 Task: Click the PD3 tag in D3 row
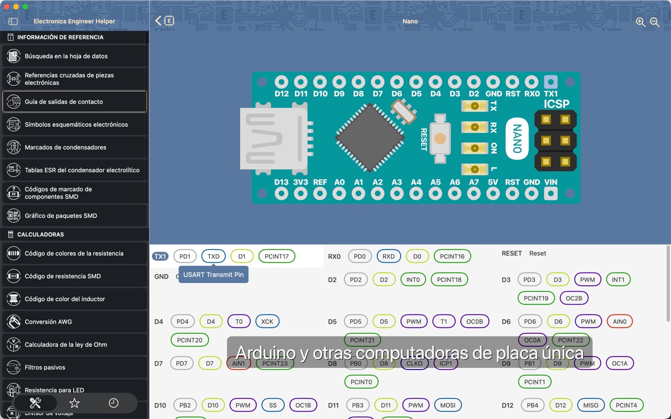(x=530, y=280)
